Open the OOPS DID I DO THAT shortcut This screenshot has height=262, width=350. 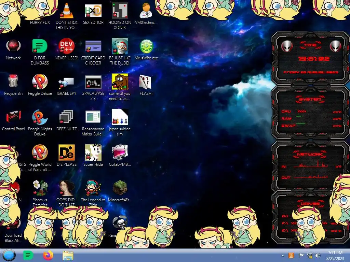[x=67, y=193]
